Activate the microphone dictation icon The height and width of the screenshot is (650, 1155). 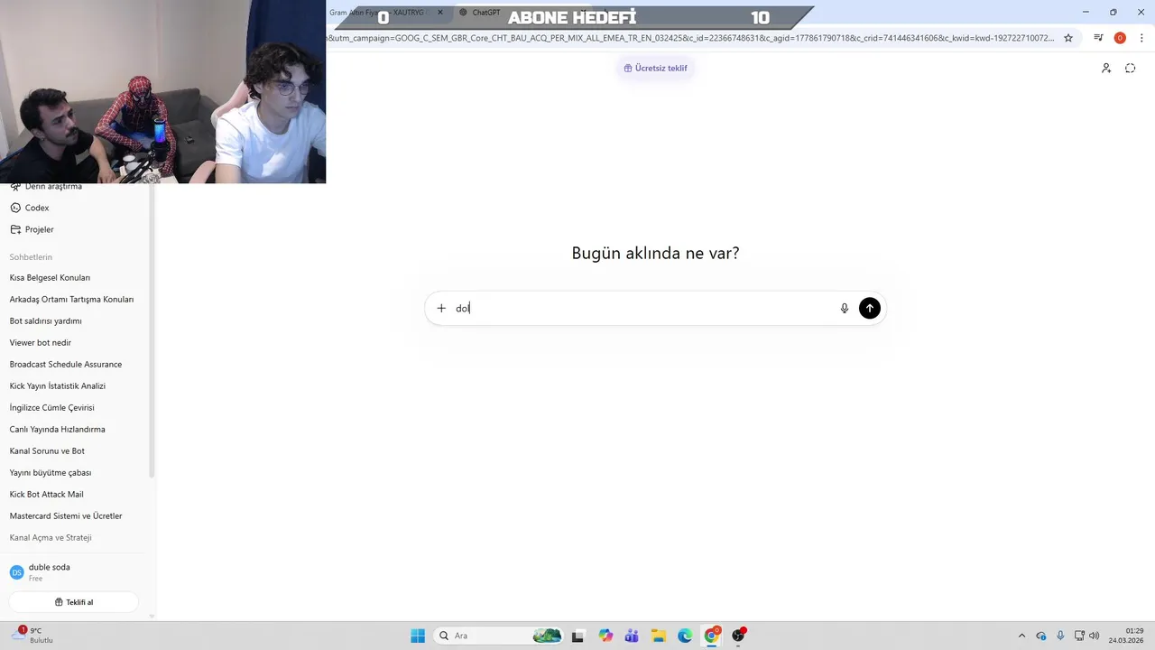click(845, 308)
